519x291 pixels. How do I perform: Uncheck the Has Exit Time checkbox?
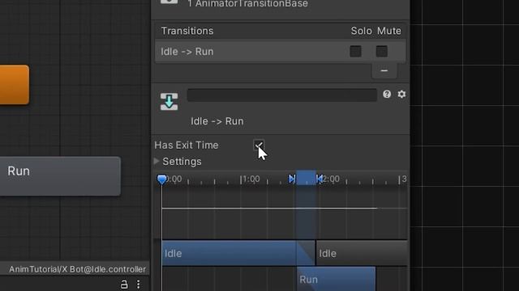[259, 145]
